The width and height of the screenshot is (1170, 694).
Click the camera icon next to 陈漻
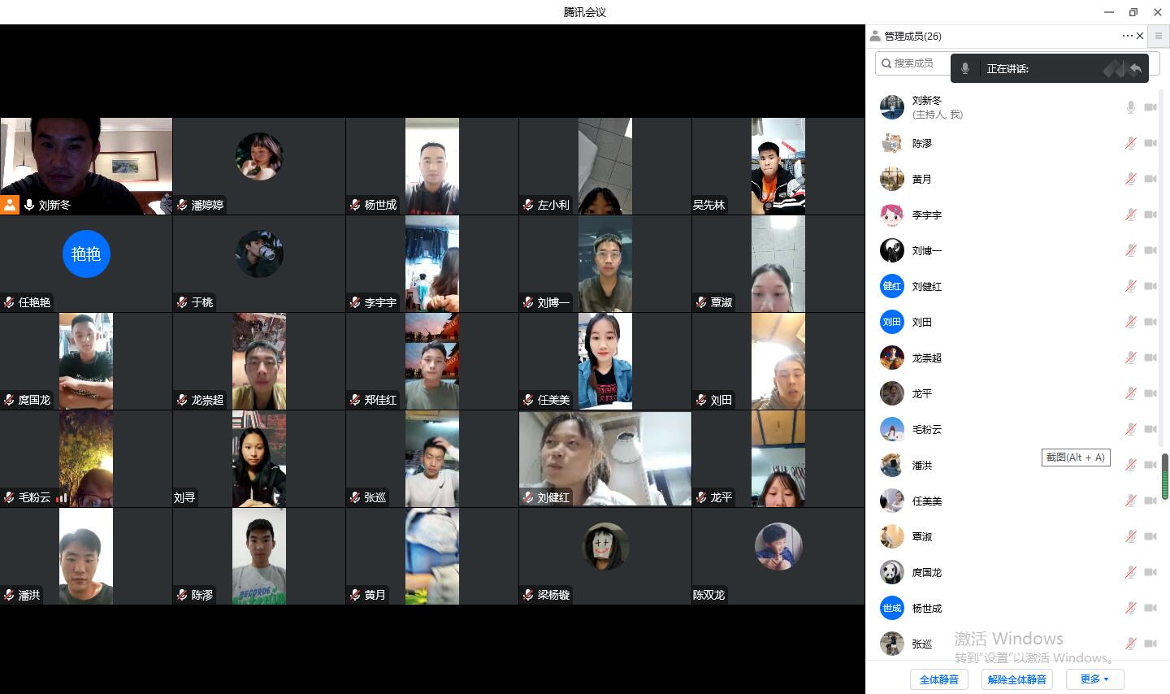point(1150,143)
